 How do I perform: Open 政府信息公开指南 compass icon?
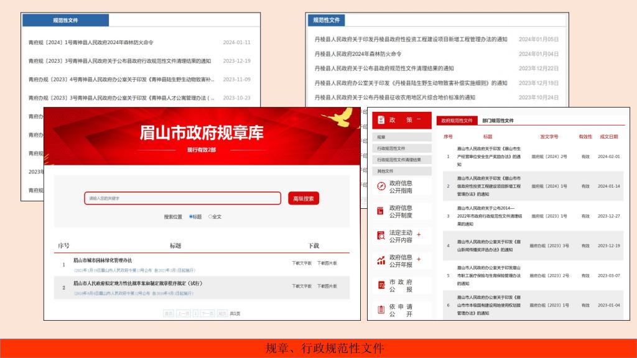coord(381,186)
